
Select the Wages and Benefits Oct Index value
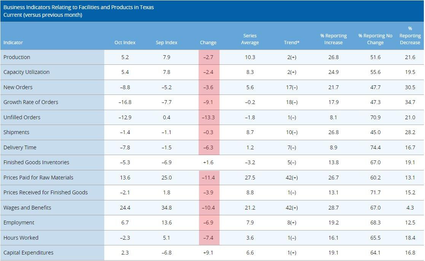[x=125, y=208]
